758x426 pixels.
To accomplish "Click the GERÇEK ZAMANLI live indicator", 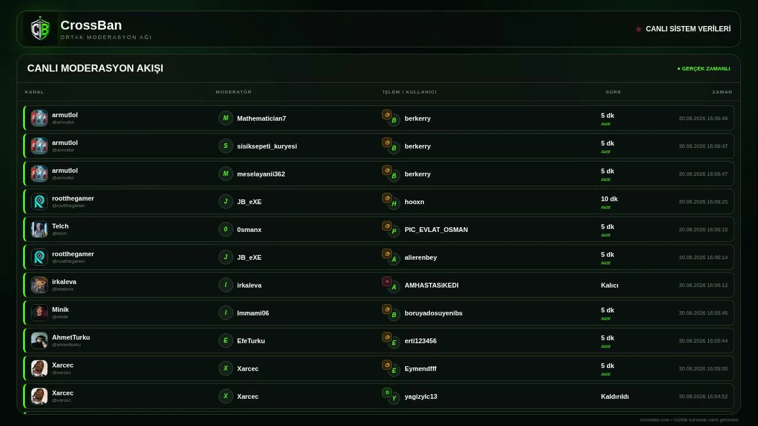I will (x=704, y=69).
